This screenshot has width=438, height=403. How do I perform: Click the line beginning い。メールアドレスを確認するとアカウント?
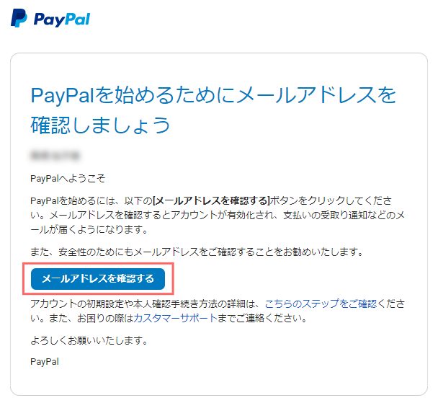pos(218,215)
